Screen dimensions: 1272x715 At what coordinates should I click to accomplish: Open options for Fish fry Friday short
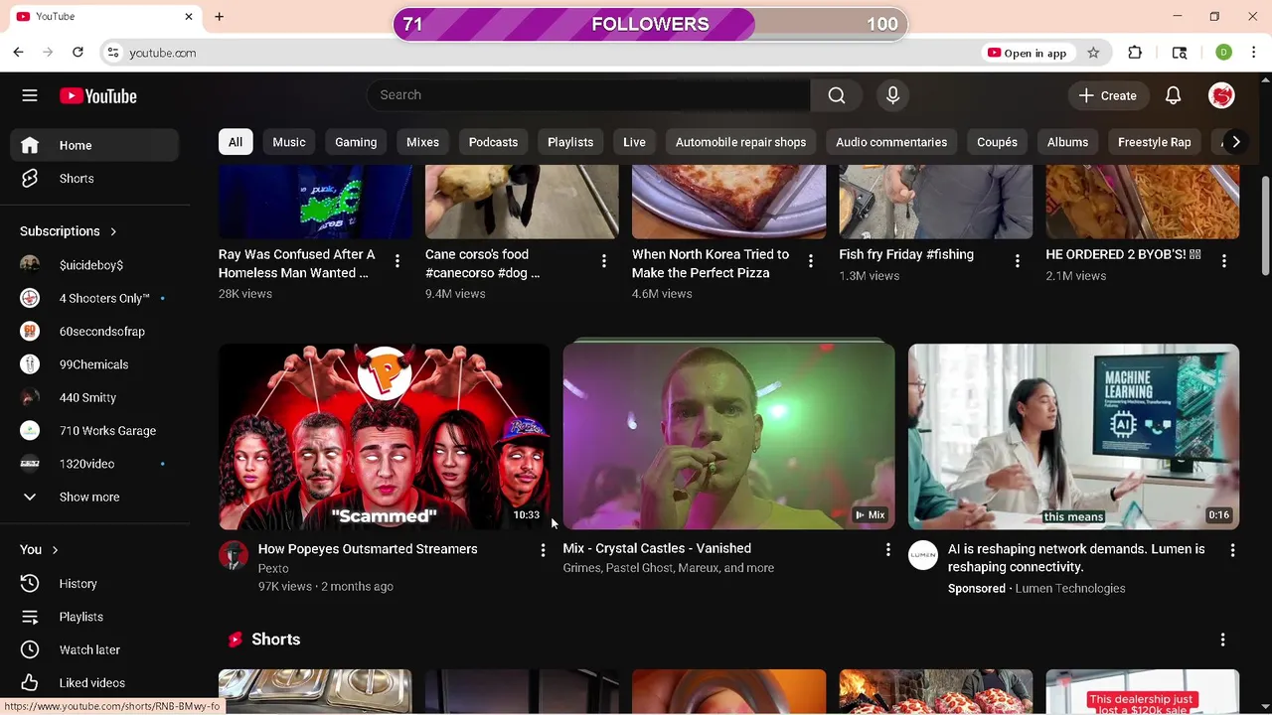tap(1017, 261)
